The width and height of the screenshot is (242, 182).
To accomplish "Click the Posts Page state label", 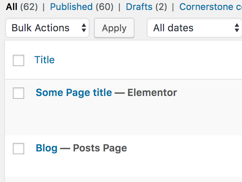I will [100, 148].
